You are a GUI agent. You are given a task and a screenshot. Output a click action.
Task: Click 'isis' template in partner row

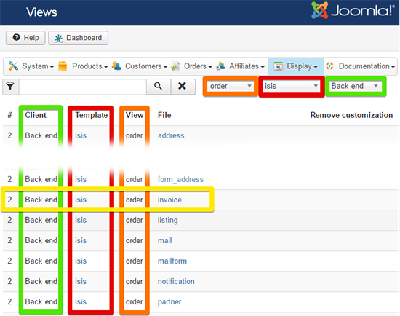(81, 301)
